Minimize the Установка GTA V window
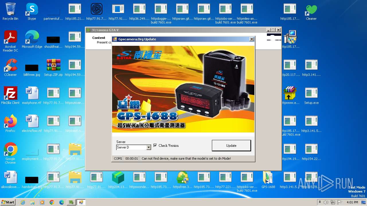Image resolution: width=367 pixels, height=206 pixels. pyautogui.click(x=268, y=30)
